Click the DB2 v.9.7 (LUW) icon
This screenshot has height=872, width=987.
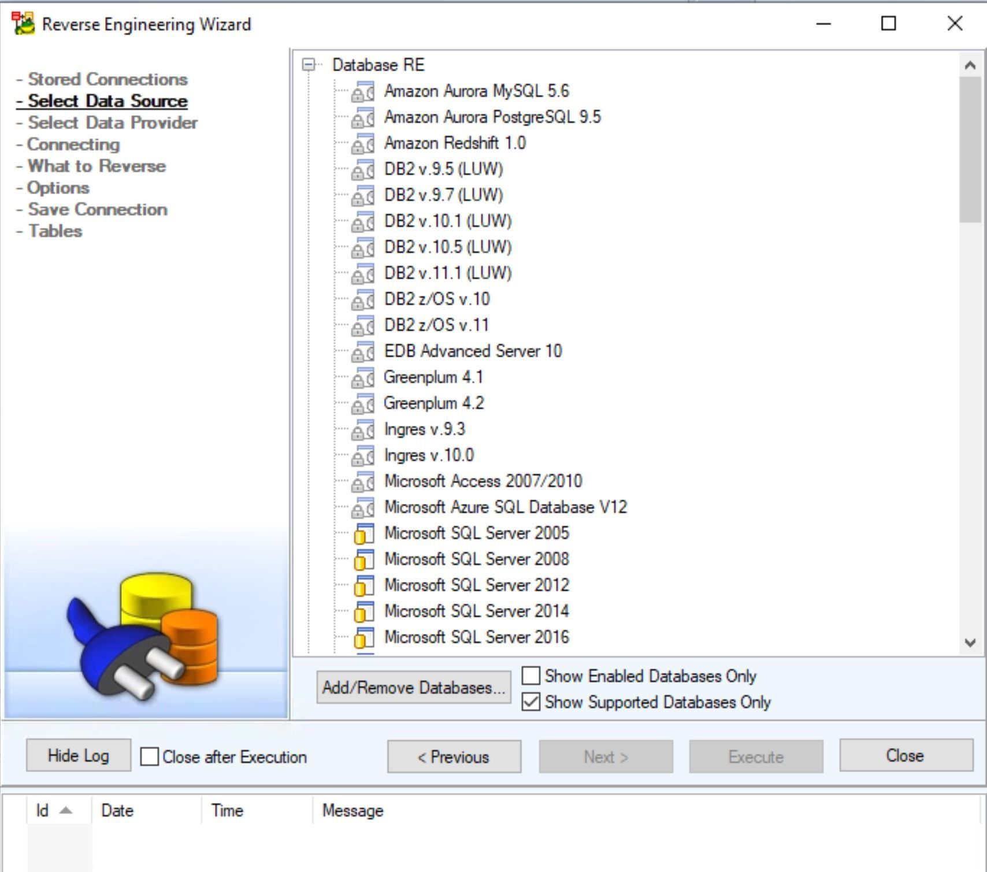[363, 195]
